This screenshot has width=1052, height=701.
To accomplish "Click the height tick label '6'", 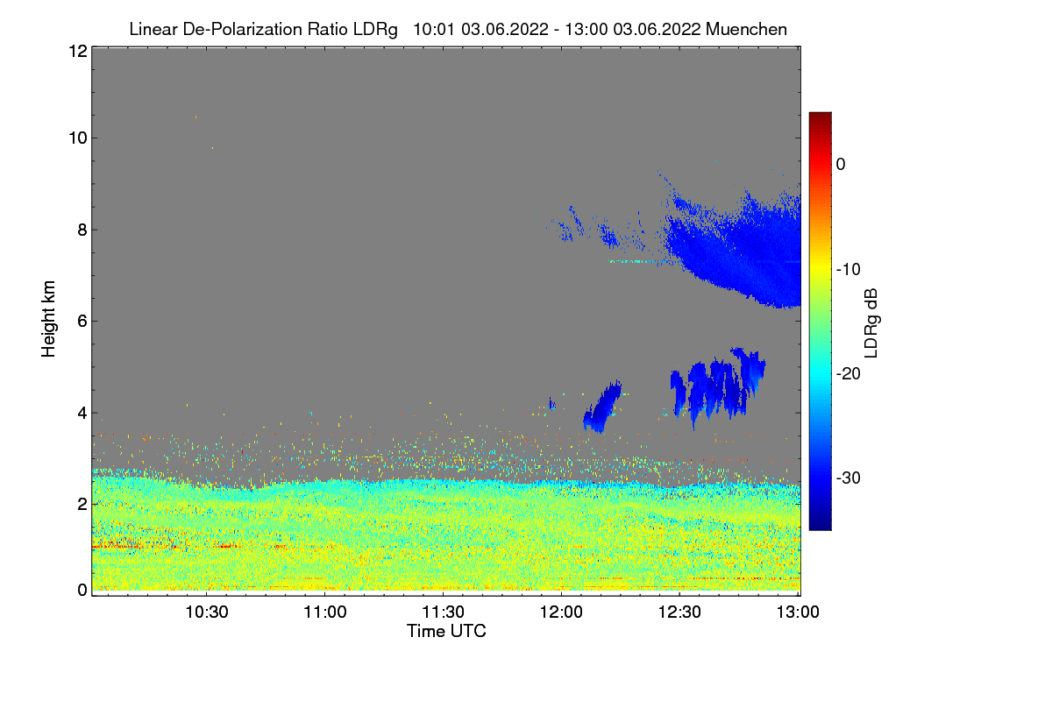I will 81,321.
